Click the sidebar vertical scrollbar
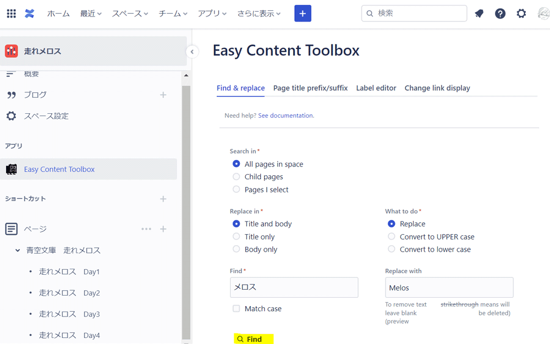This screenshot has height=344, width=550. (x=186, y=213)
